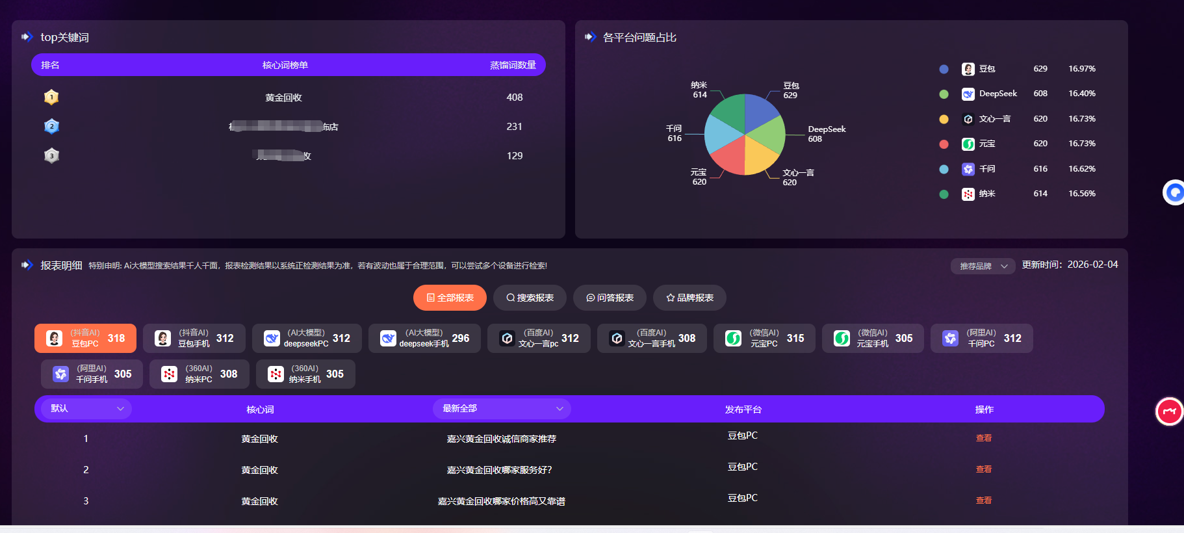The height and width of the screenshot is (533, 1184).
Task: Toggle the 文心一言 yellow legend dot
Action: pos(944,119)
